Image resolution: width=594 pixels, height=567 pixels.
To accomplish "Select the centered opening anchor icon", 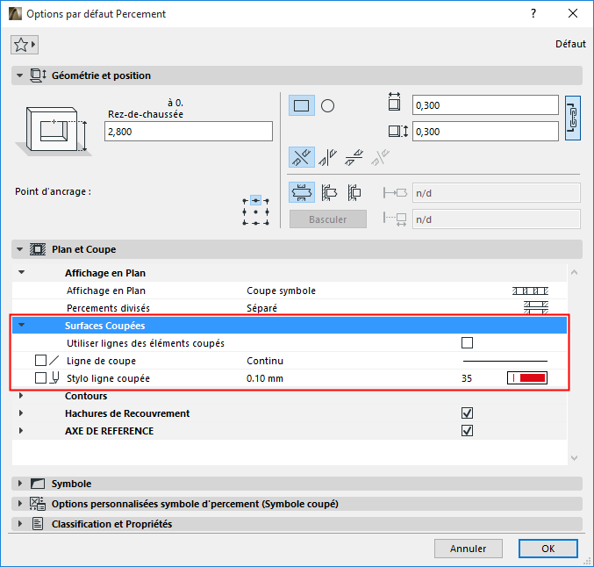I will [x=302, y=192].
